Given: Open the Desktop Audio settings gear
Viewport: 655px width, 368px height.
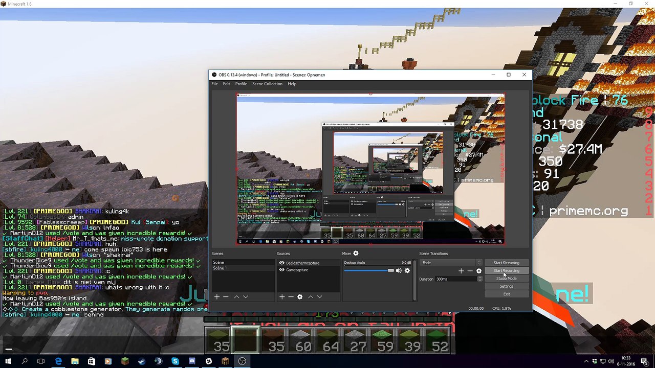Looking at the screenshot, I should pos(407,270).
